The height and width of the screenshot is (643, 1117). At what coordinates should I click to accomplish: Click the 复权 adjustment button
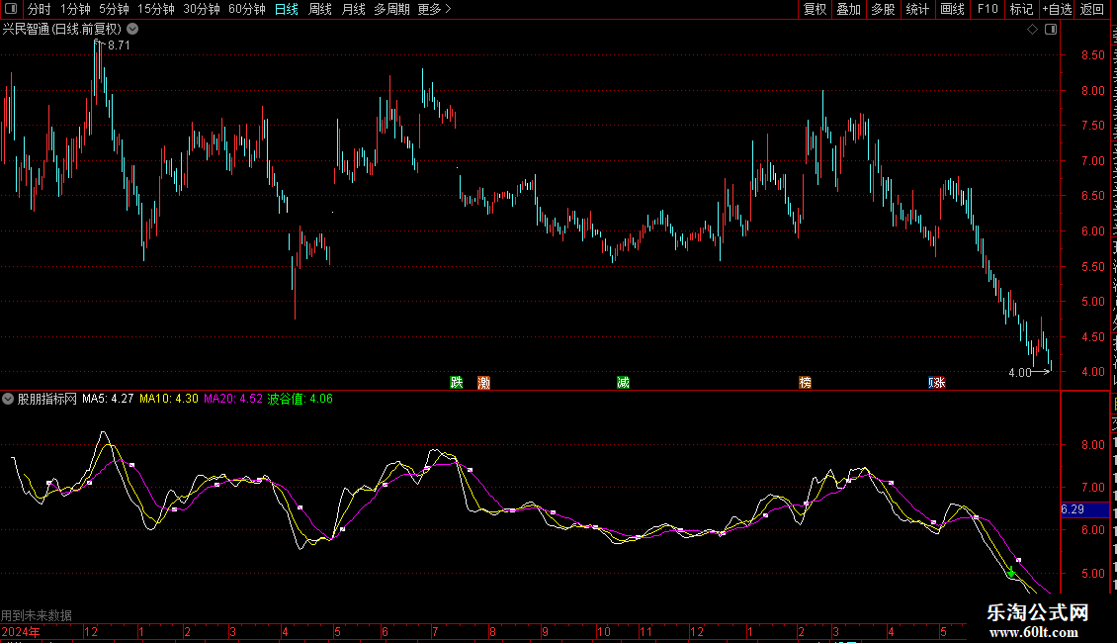click(x=815, y=9)
